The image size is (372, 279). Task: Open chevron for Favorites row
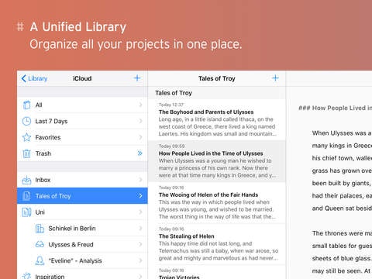point(140,137)
